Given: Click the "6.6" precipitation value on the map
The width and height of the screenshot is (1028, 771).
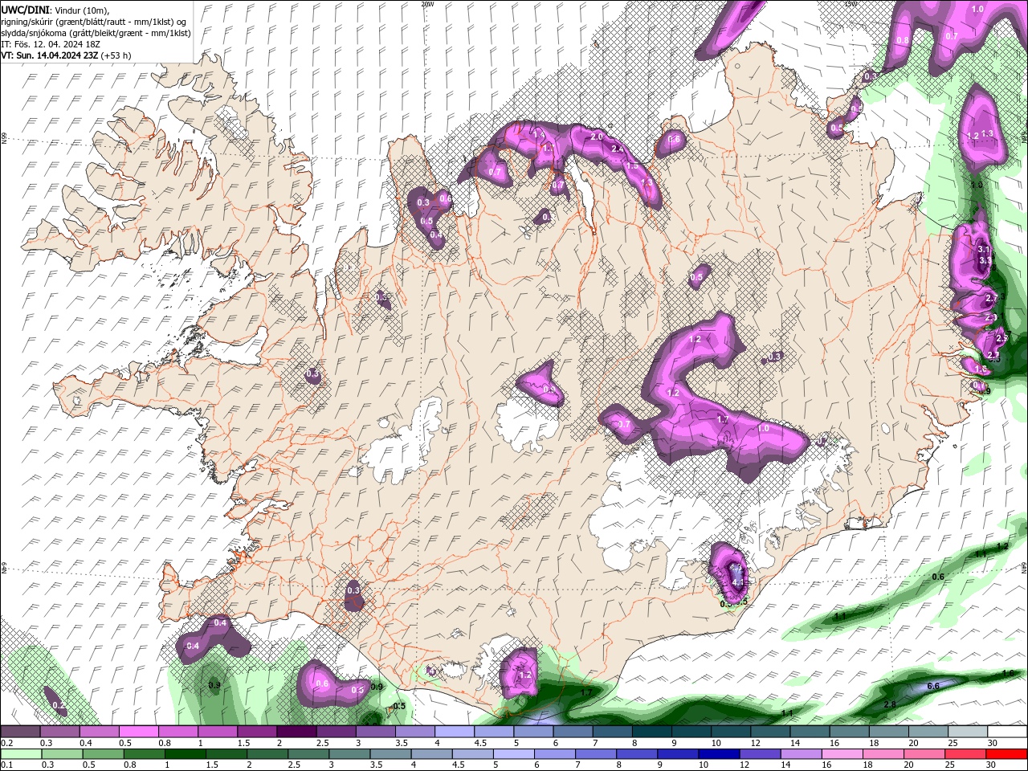Looking at the screenshot, I should tap(933, 686).
